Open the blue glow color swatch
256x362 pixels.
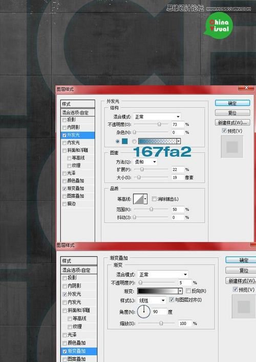pyautogui.click(x=124, y=141)
